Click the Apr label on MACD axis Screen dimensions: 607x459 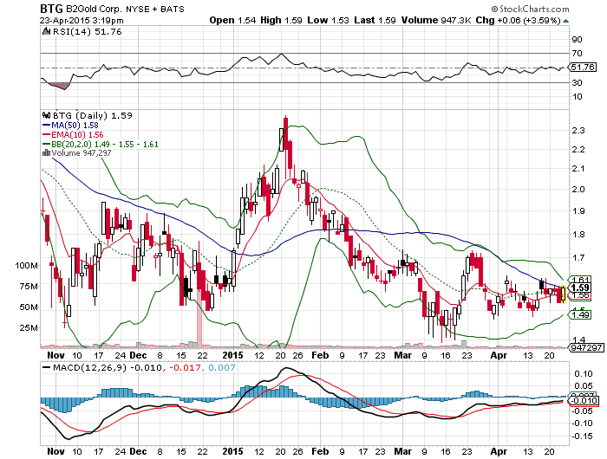(499, 451)
